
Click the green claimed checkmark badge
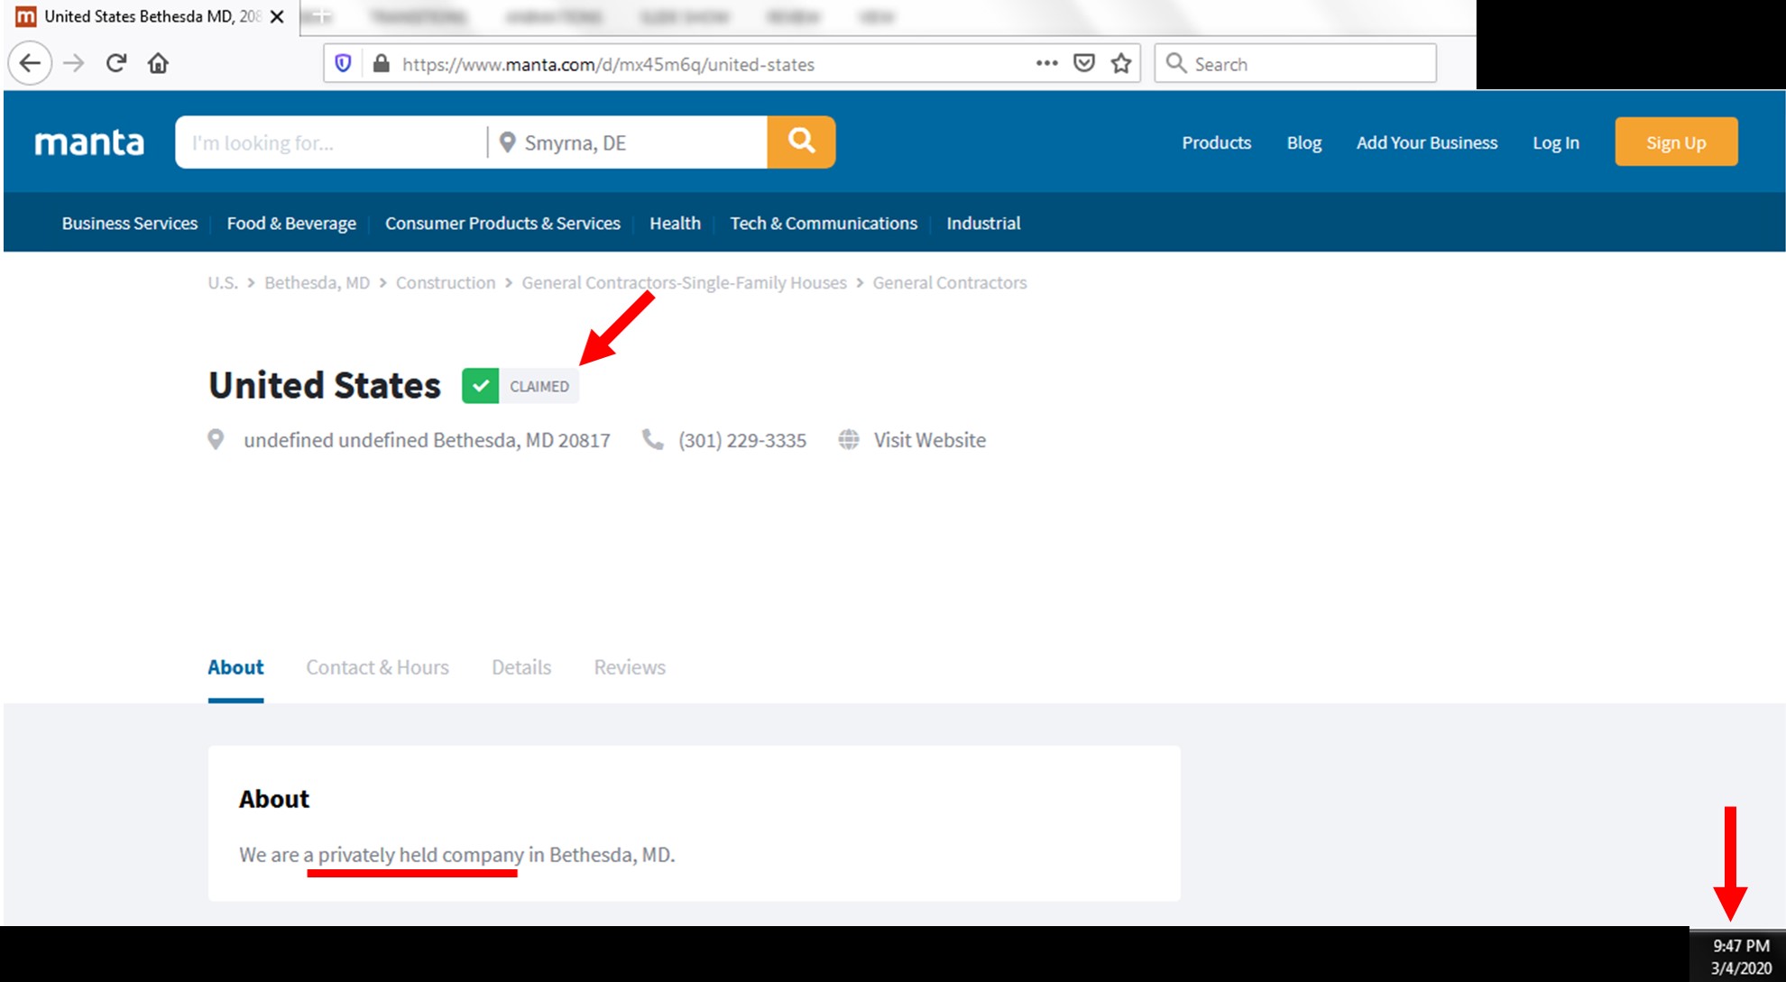[481, 386]
